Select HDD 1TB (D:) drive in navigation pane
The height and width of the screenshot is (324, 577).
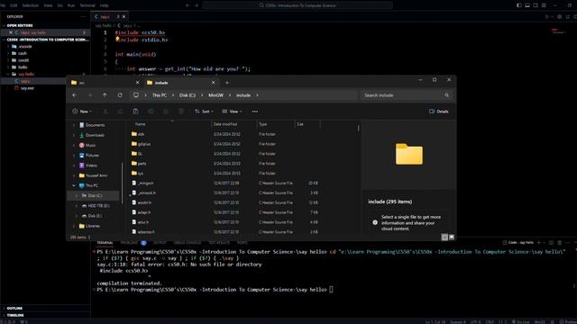[96, 206]
